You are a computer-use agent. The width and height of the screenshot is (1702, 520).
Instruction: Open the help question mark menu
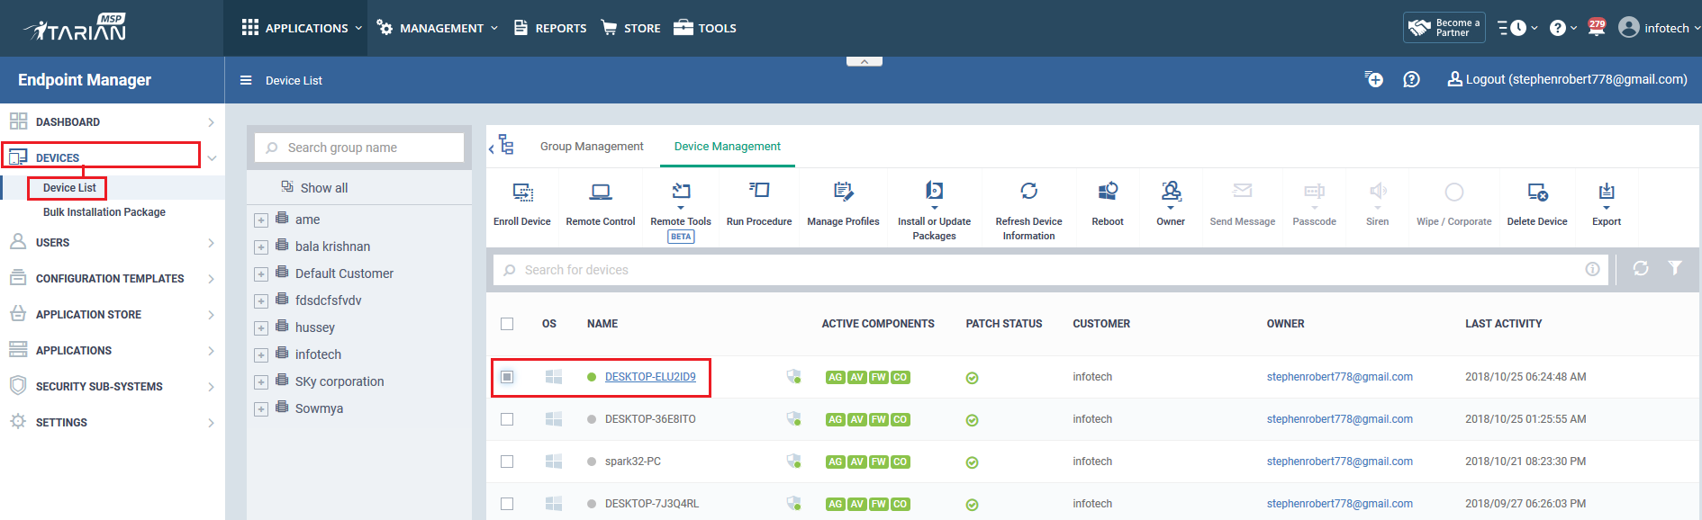[1562, 28]
